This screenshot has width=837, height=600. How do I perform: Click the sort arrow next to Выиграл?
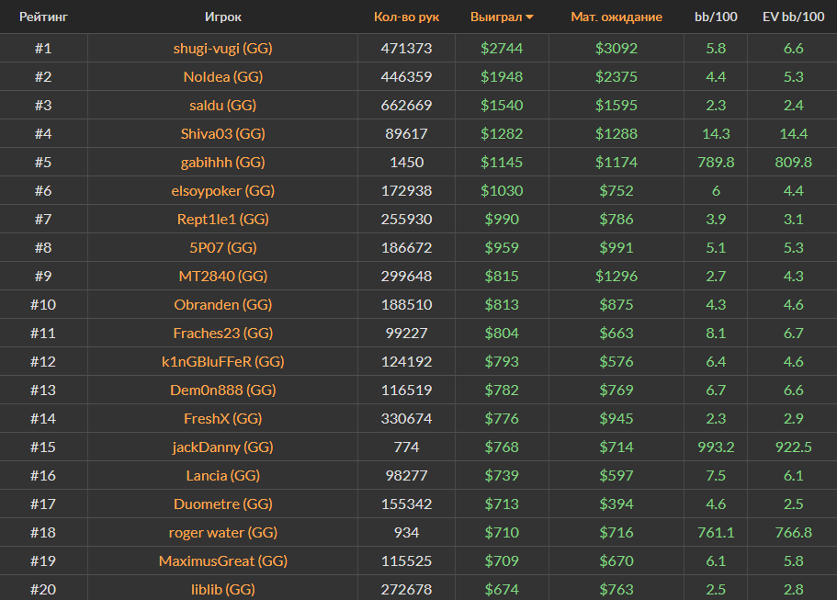tap(529, 17)
